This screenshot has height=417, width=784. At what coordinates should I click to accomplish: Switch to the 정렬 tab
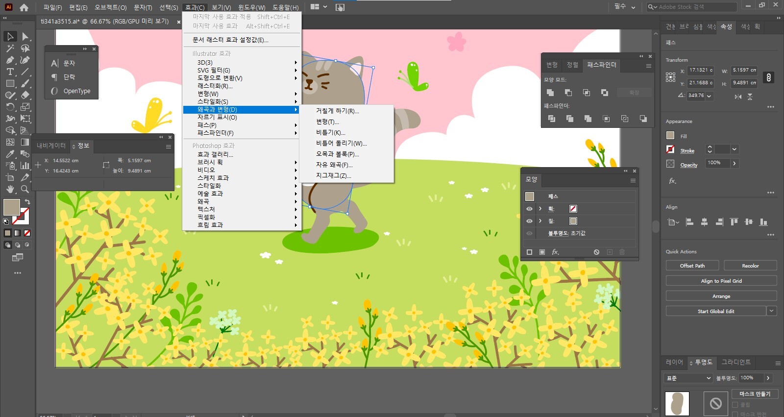coord(572,65)
